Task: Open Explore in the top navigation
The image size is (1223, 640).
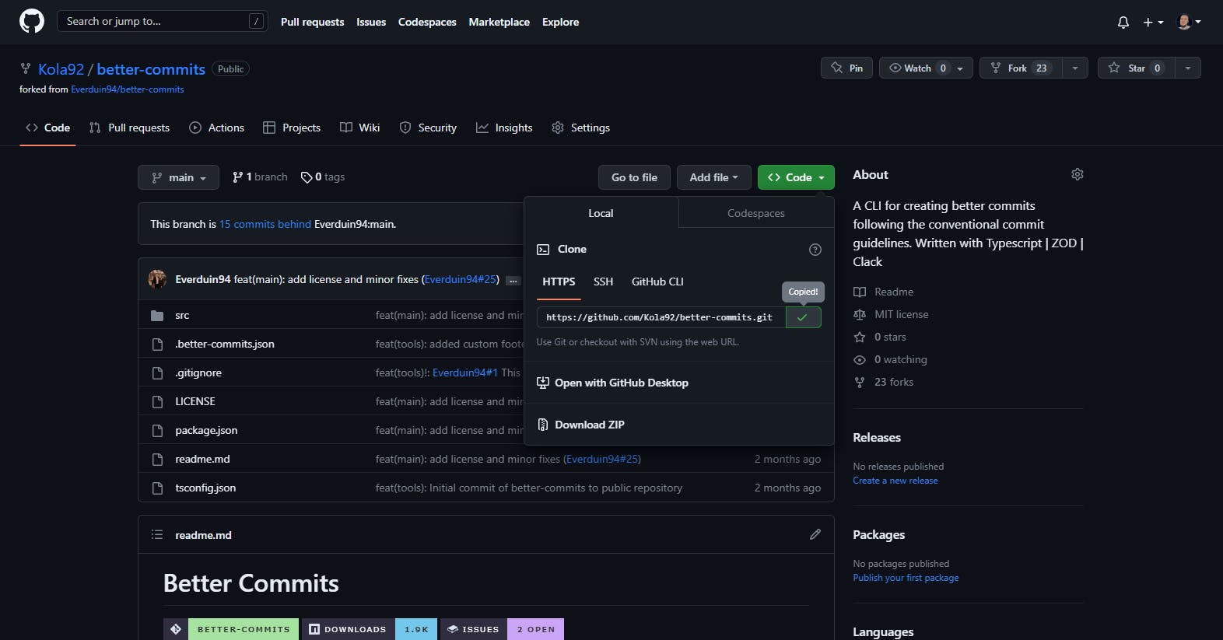Action: click(x=560, y=22)
